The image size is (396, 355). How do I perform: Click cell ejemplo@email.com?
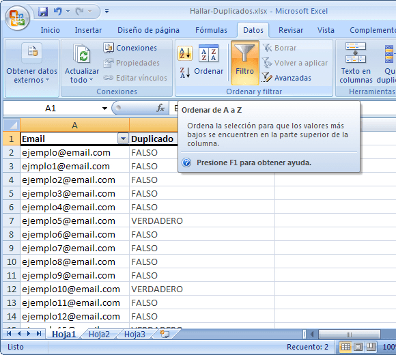74,152
